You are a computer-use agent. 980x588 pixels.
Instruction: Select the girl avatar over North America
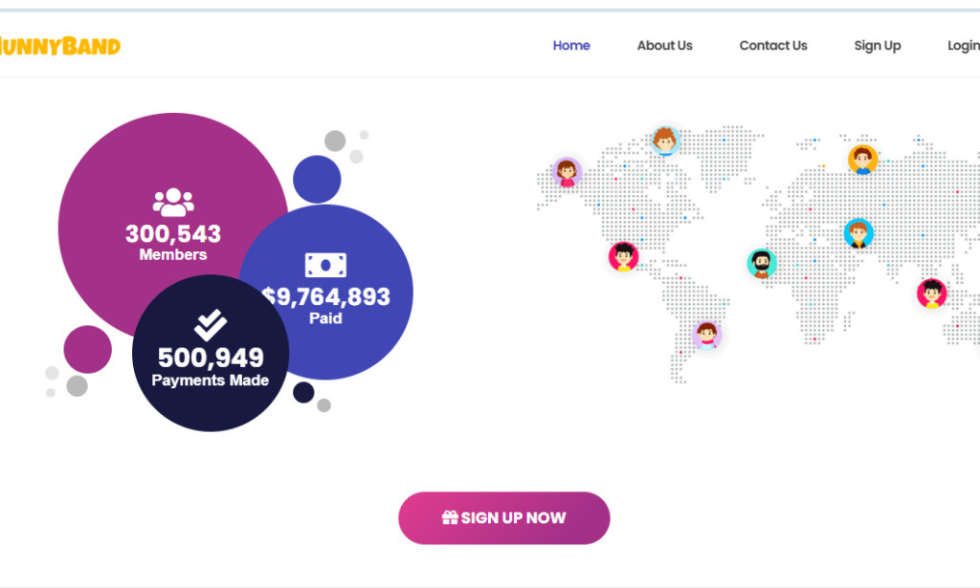pyautogui.click(x=566, y=169)
